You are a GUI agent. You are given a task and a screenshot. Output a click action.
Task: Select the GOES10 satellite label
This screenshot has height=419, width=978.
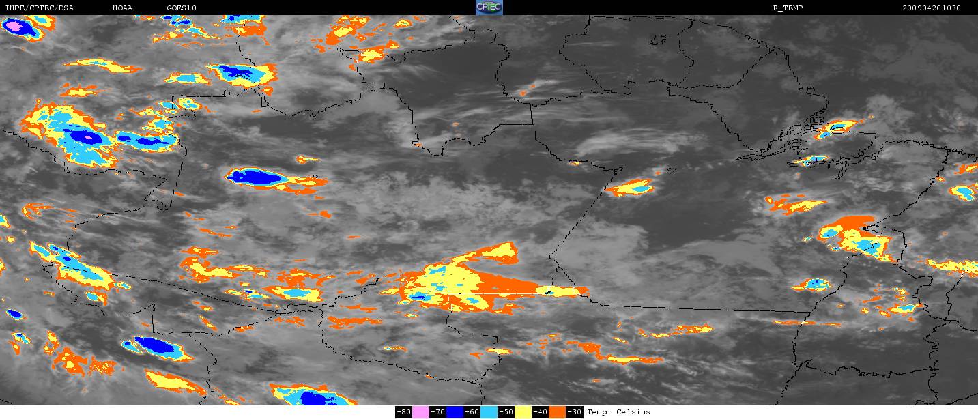point(180,8)
